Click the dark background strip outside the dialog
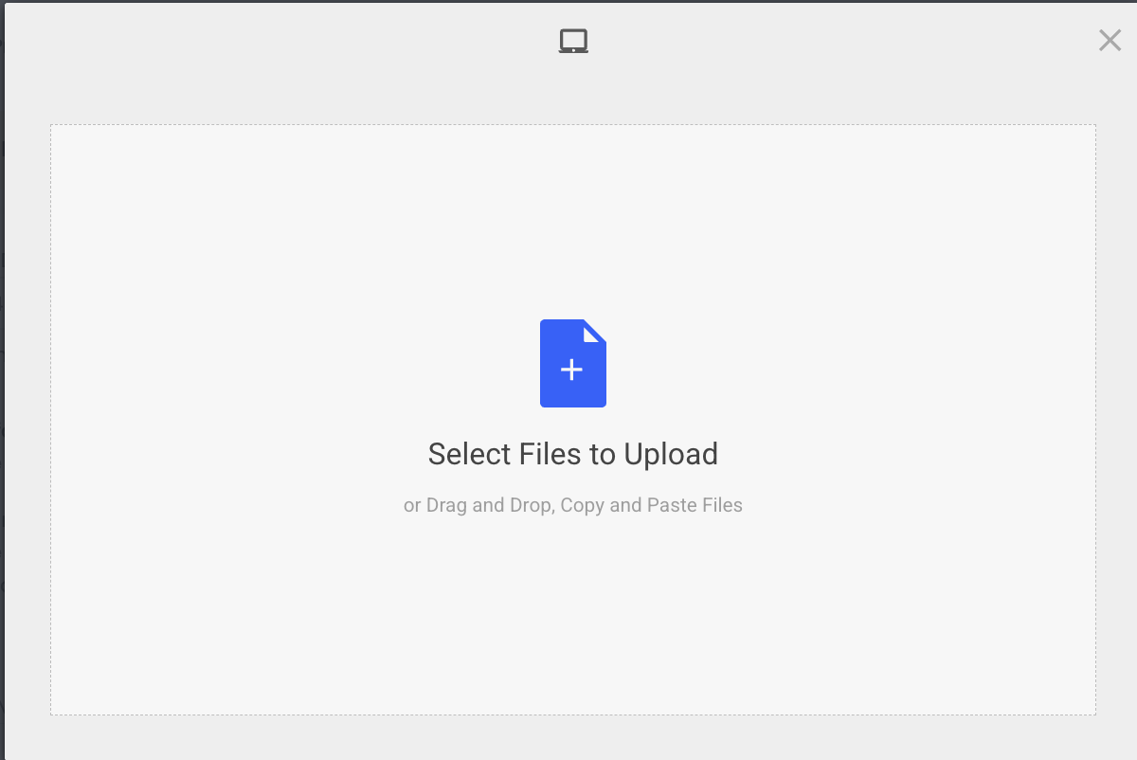This screenshot has height=760, width=1137. [1, 379]
